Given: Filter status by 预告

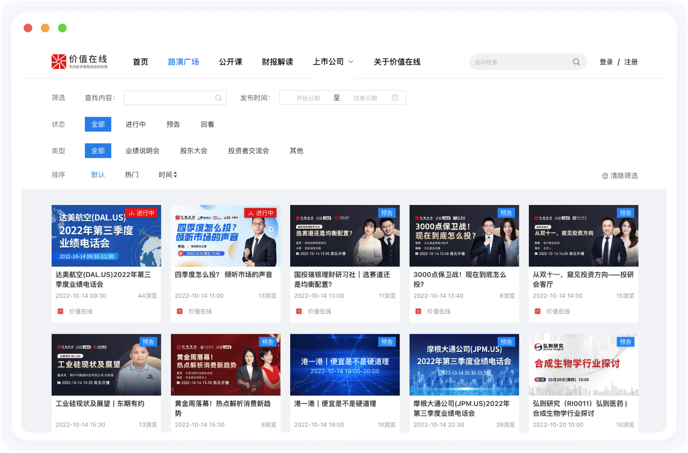Looking at the screenshot, I should coord(173,124).
